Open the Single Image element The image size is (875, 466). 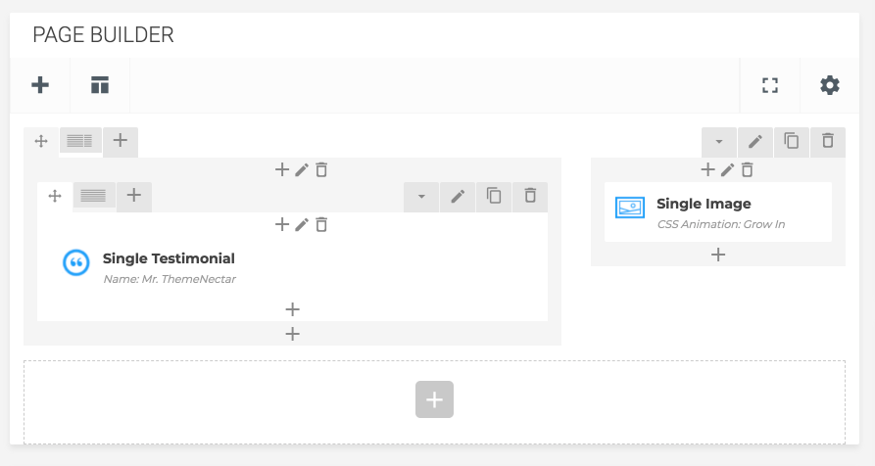pos(704,204)
